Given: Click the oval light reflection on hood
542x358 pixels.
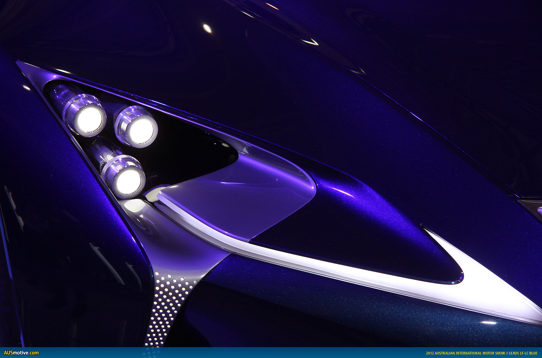Looking at the screenshot, I should [x=207, y=28].
